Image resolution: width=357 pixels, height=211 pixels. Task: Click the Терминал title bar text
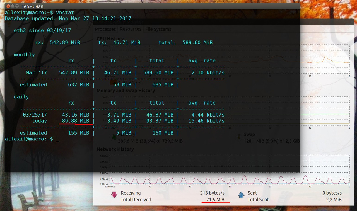coord(32,6)
